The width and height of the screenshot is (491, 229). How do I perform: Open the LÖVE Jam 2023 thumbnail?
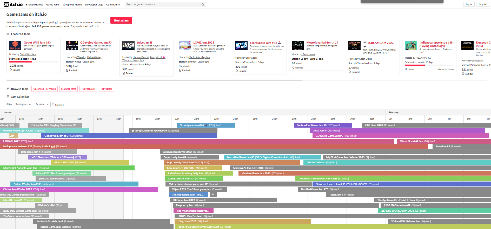(x=185, y=45)
